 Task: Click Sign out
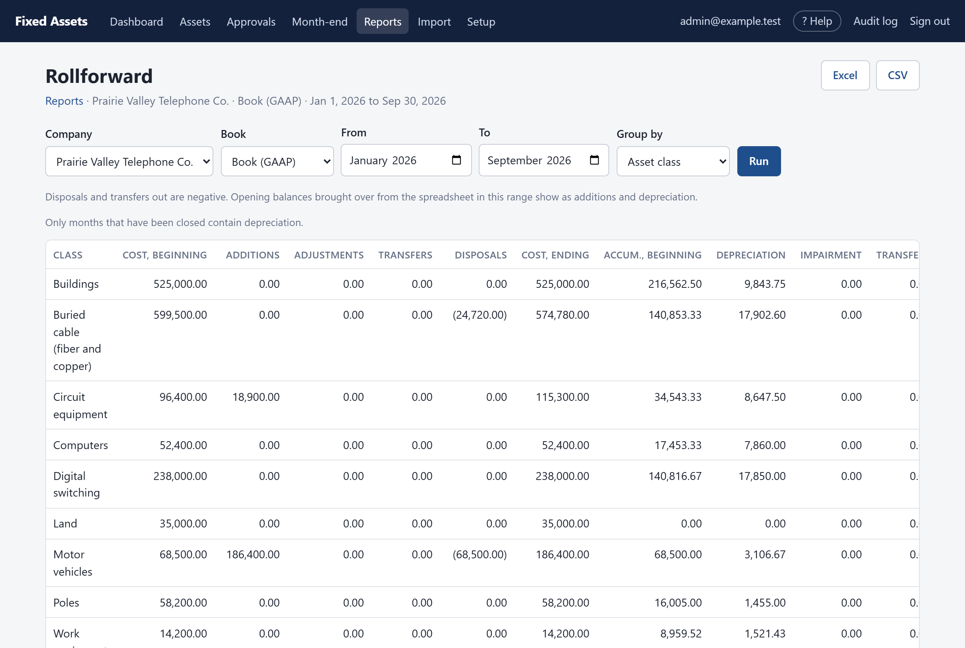[930, 21]
